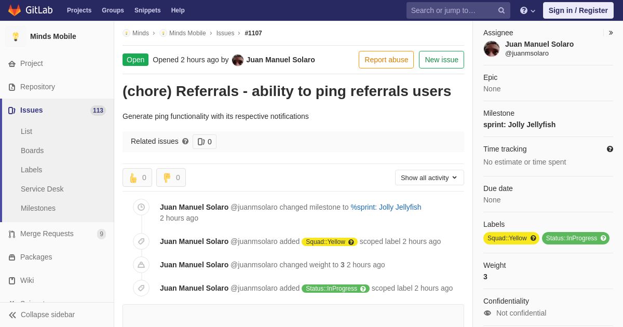Click the Minds breadcrumb lightbulb icon

[126, 33]
